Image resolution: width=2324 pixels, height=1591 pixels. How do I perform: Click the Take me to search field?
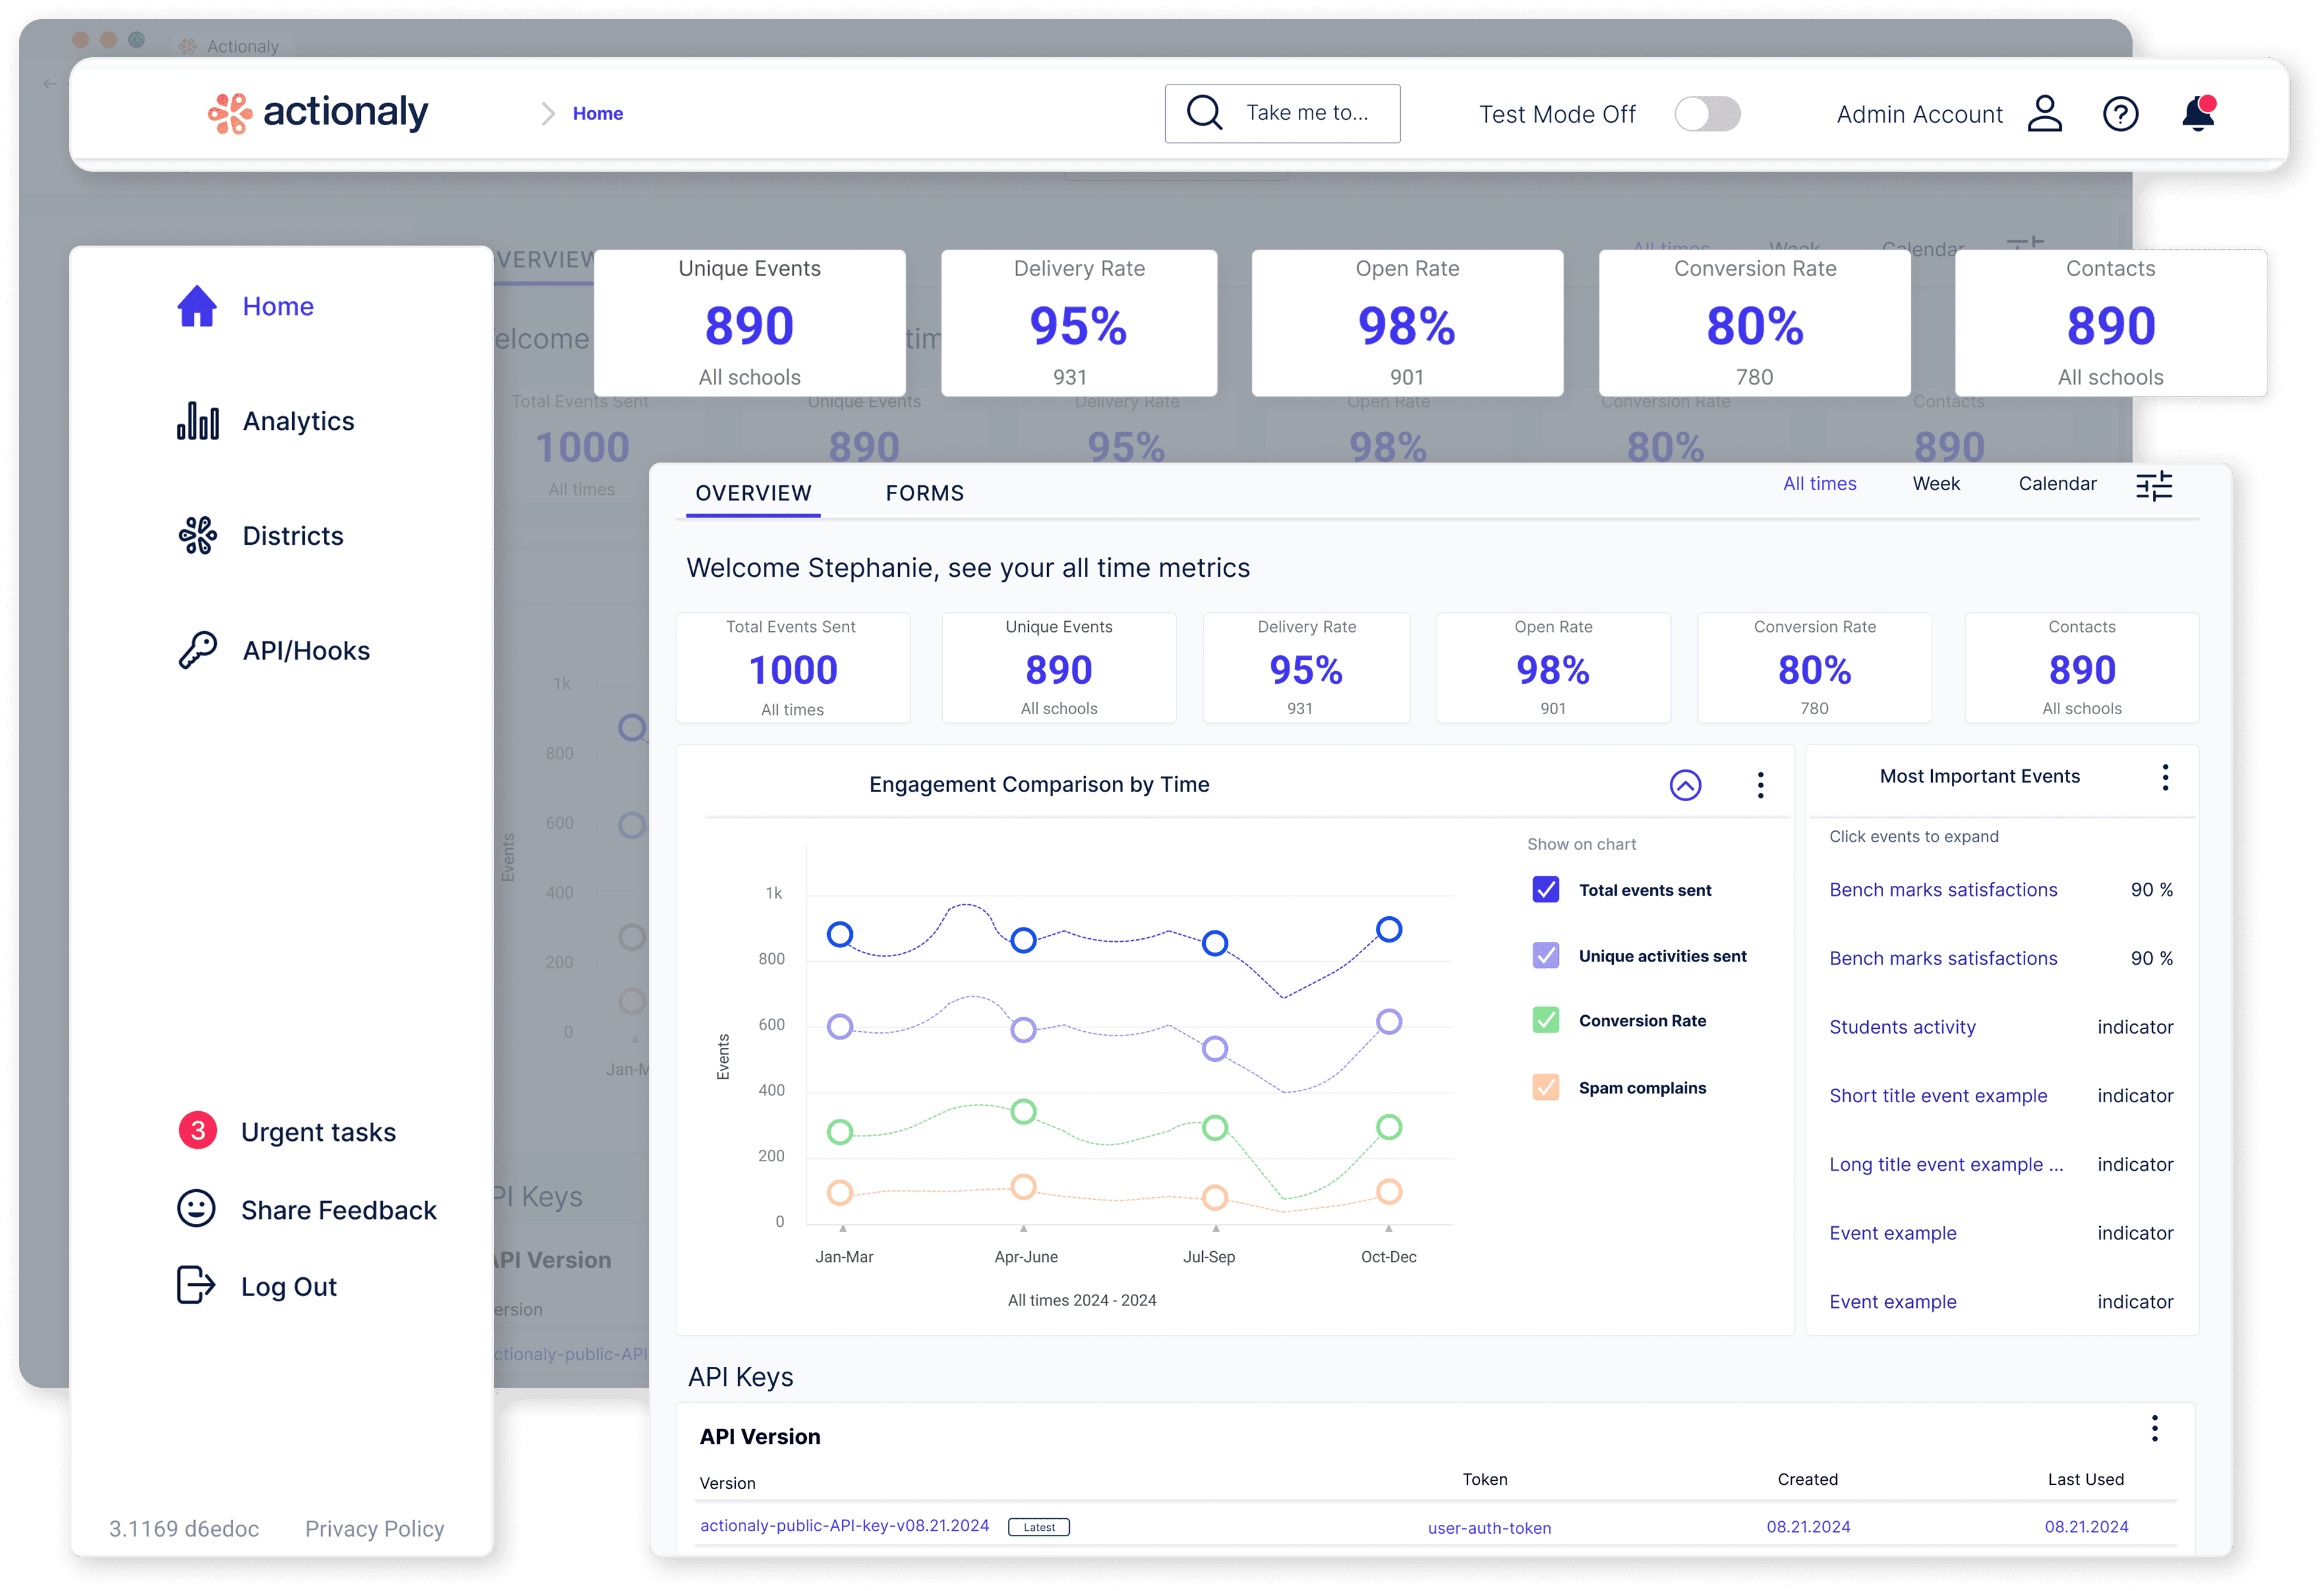1283,113
